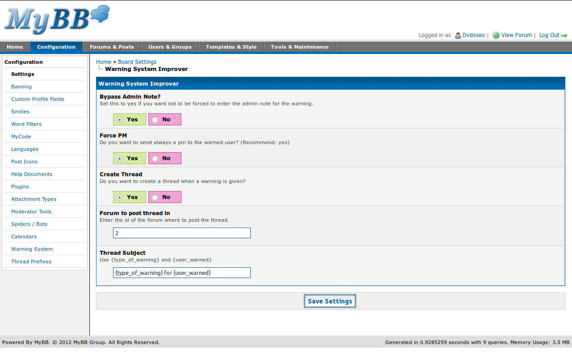Switch to Forums & Posts tab
Viewport: 572px width, 357px height.
(x=112, y=47)
